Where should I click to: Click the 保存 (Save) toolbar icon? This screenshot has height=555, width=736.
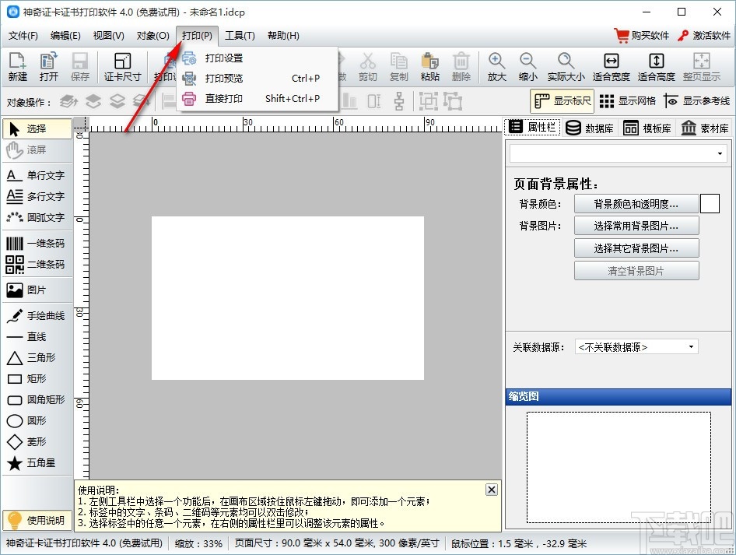click(x=80, y=67)
